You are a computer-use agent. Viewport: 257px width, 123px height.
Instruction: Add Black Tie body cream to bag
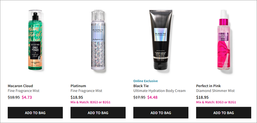coord(161,113)
